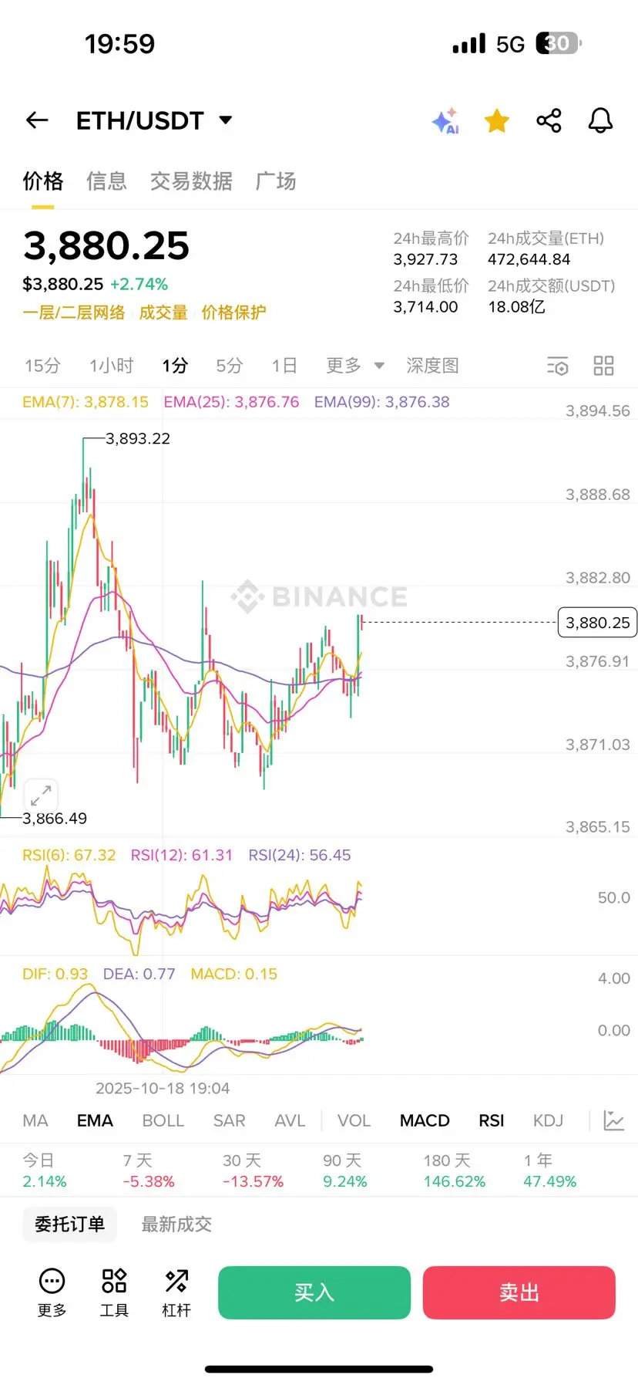Tap the green 买入 buy button
This screenshot has width=638, height=1385.
(x=314, y=1292)
